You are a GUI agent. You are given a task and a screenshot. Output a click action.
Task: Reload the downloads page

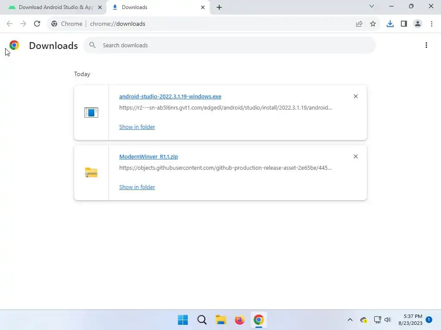(37, 24)
